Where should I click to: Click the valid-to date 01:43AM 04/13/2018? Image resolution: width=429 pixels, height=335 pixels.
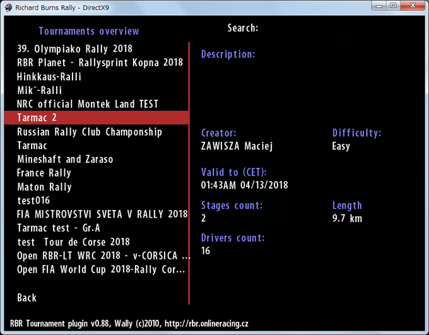click(x=244, y=185)
